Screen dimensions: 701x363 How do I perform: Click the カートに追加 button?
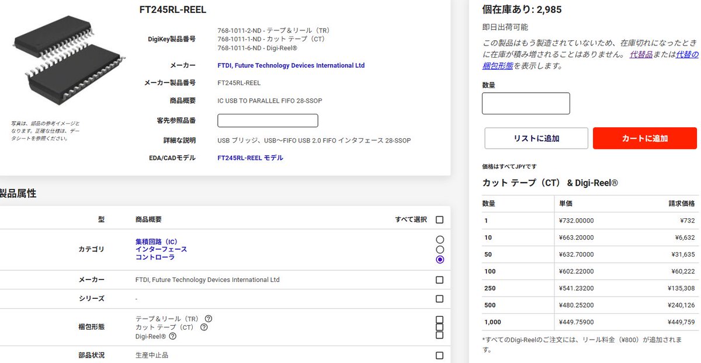tap(645, 138)
